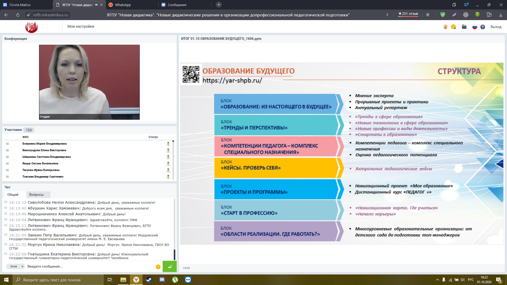Raise hand in the conference
The width and height of the screenshot is (507, 285).
point(445,27)
